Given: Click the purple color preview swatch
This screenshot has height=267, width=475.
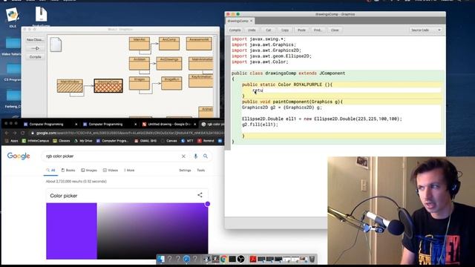Looking at the screenshot, I should point(71,231).
